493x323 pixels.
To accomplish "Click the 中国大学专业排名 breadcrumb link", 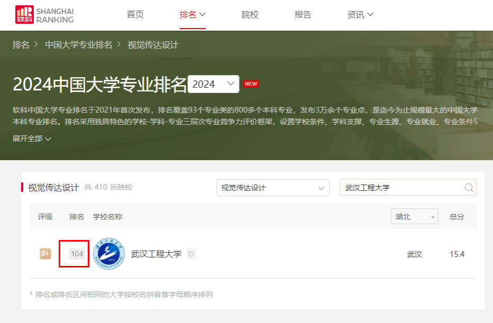I will (x=78, y=45).
